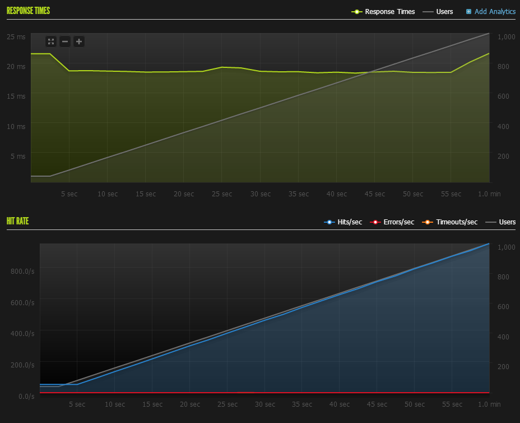Image resolution: width=520 pixels, height=423 pixels.
Task: Toggle Users series in Hit Rate legend
Action: click(500, 222)
